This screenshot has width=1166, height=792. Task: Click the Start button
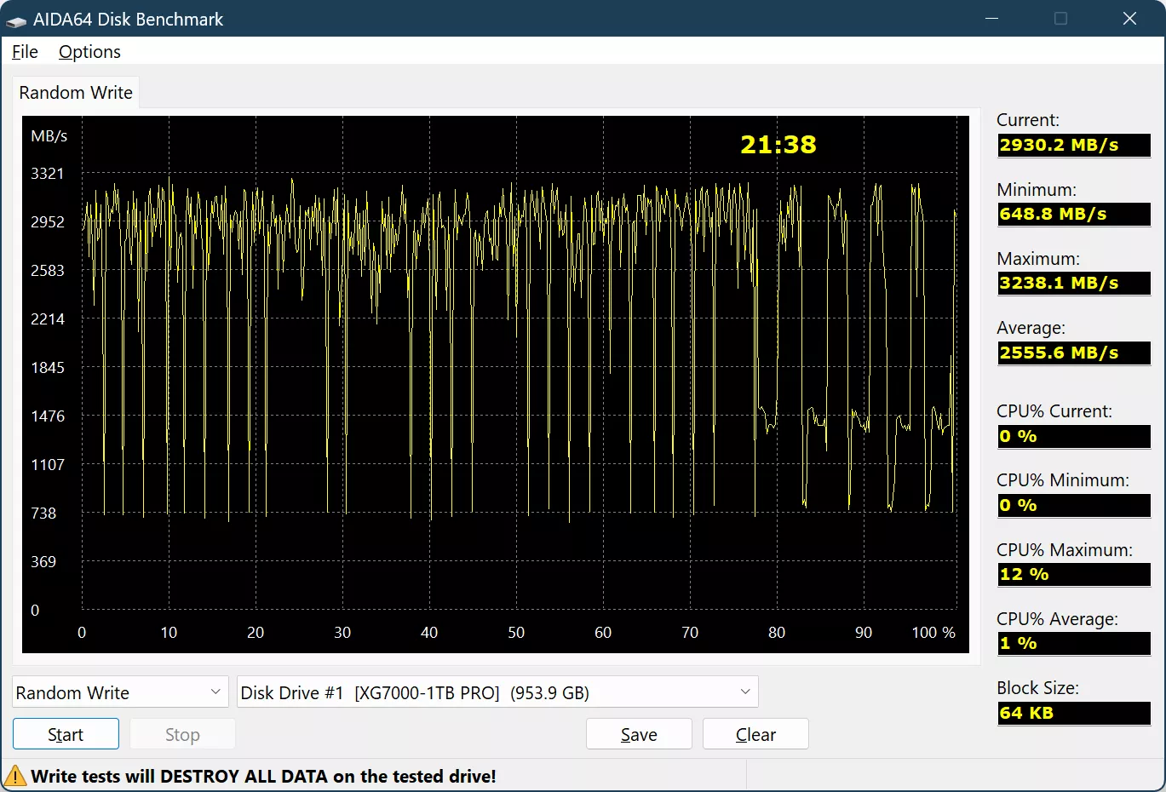pyautogui.click(x=66, y=734)
